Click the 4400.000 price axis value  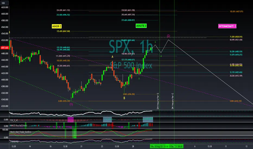click(5, 80)
